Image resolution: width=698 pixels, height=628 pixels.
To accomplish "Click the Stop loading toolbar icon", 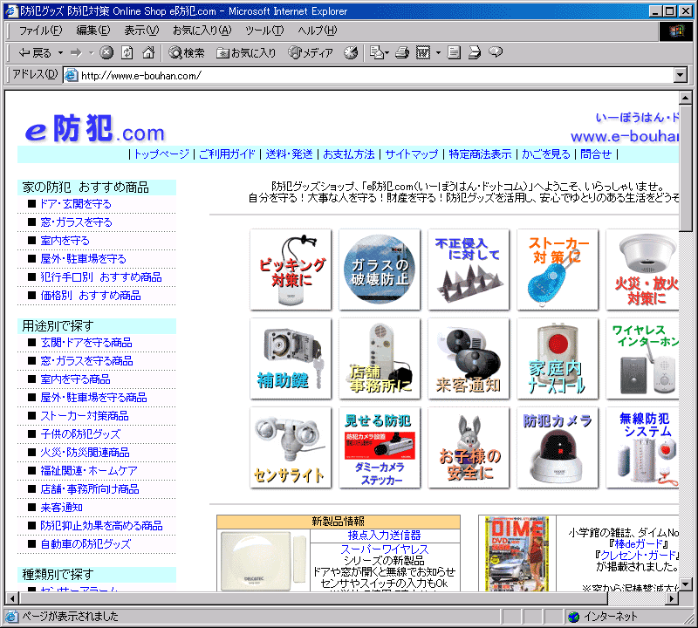I will (x=106, y=53).
